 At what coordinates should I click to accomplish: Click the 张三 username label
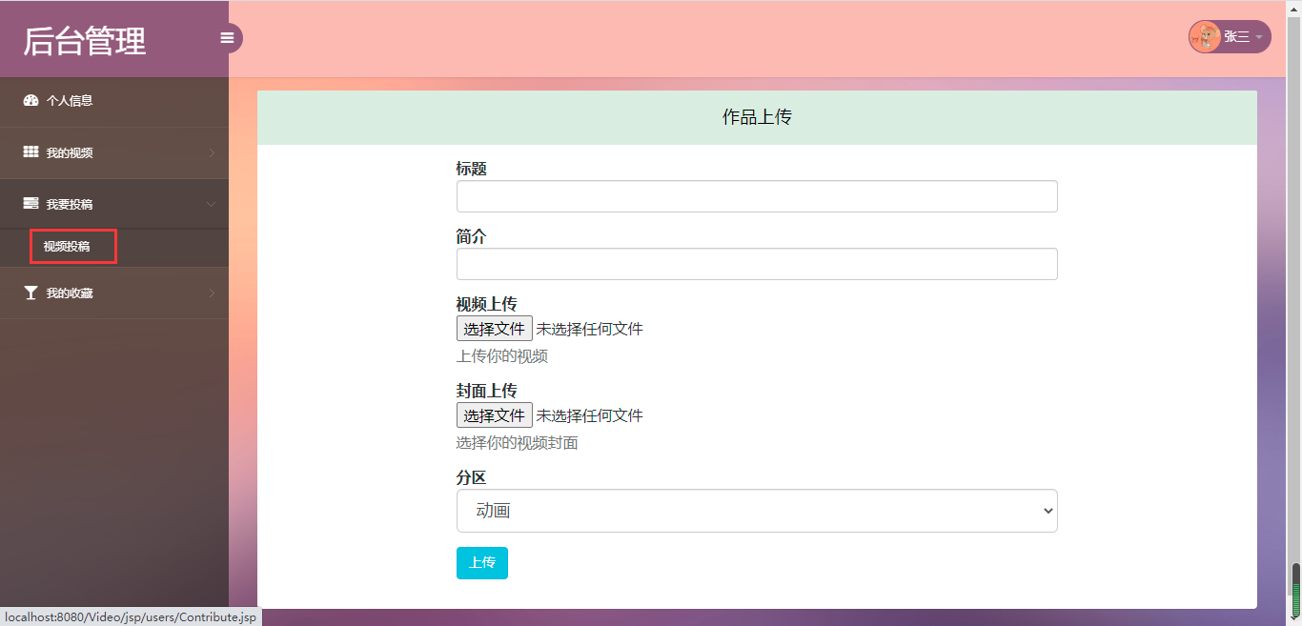point(1236,37)
